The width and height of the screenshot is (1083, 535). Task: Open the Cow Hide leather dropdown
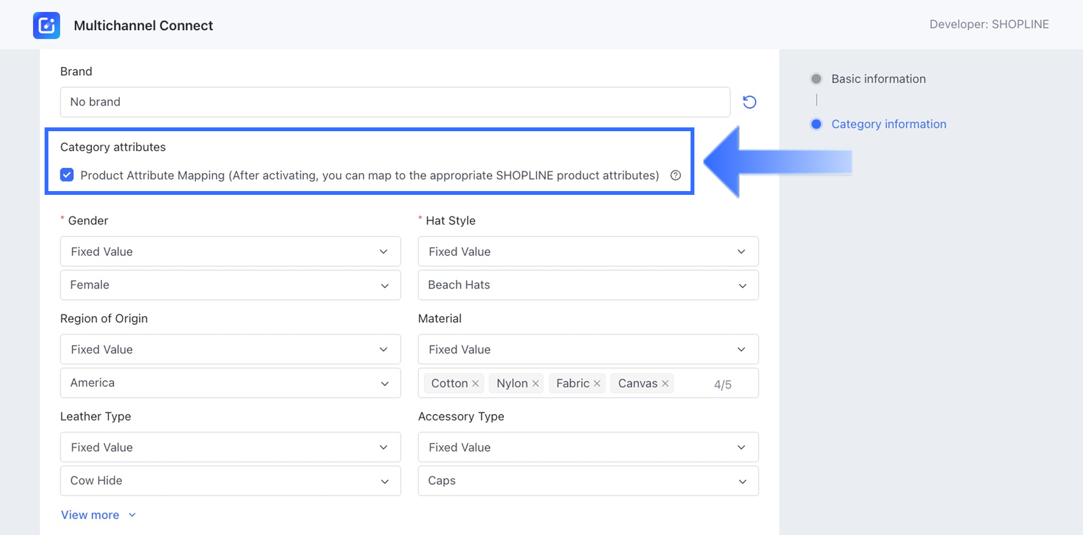(x=230, y=481)
